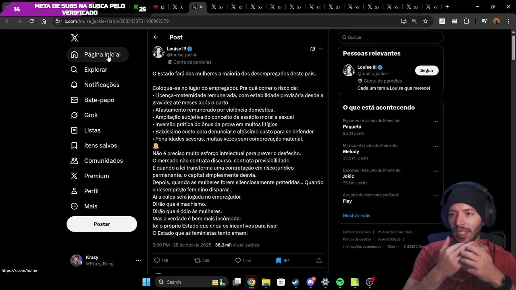Share the post via share icon
Image resolution: width=516 pixels, height=290 pixels.
[319, 261]
